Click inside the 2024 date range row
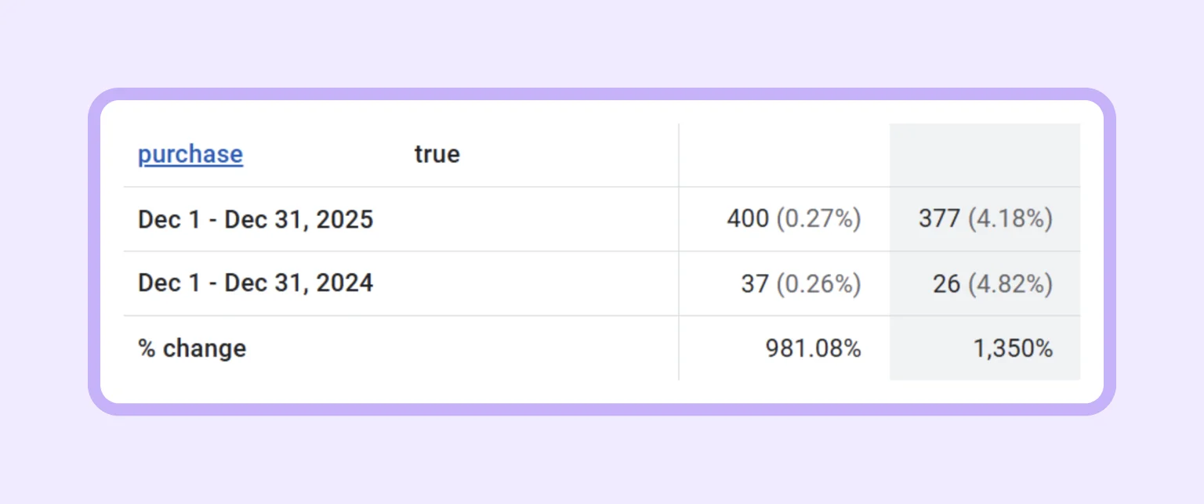 click(x=549, y=283)
